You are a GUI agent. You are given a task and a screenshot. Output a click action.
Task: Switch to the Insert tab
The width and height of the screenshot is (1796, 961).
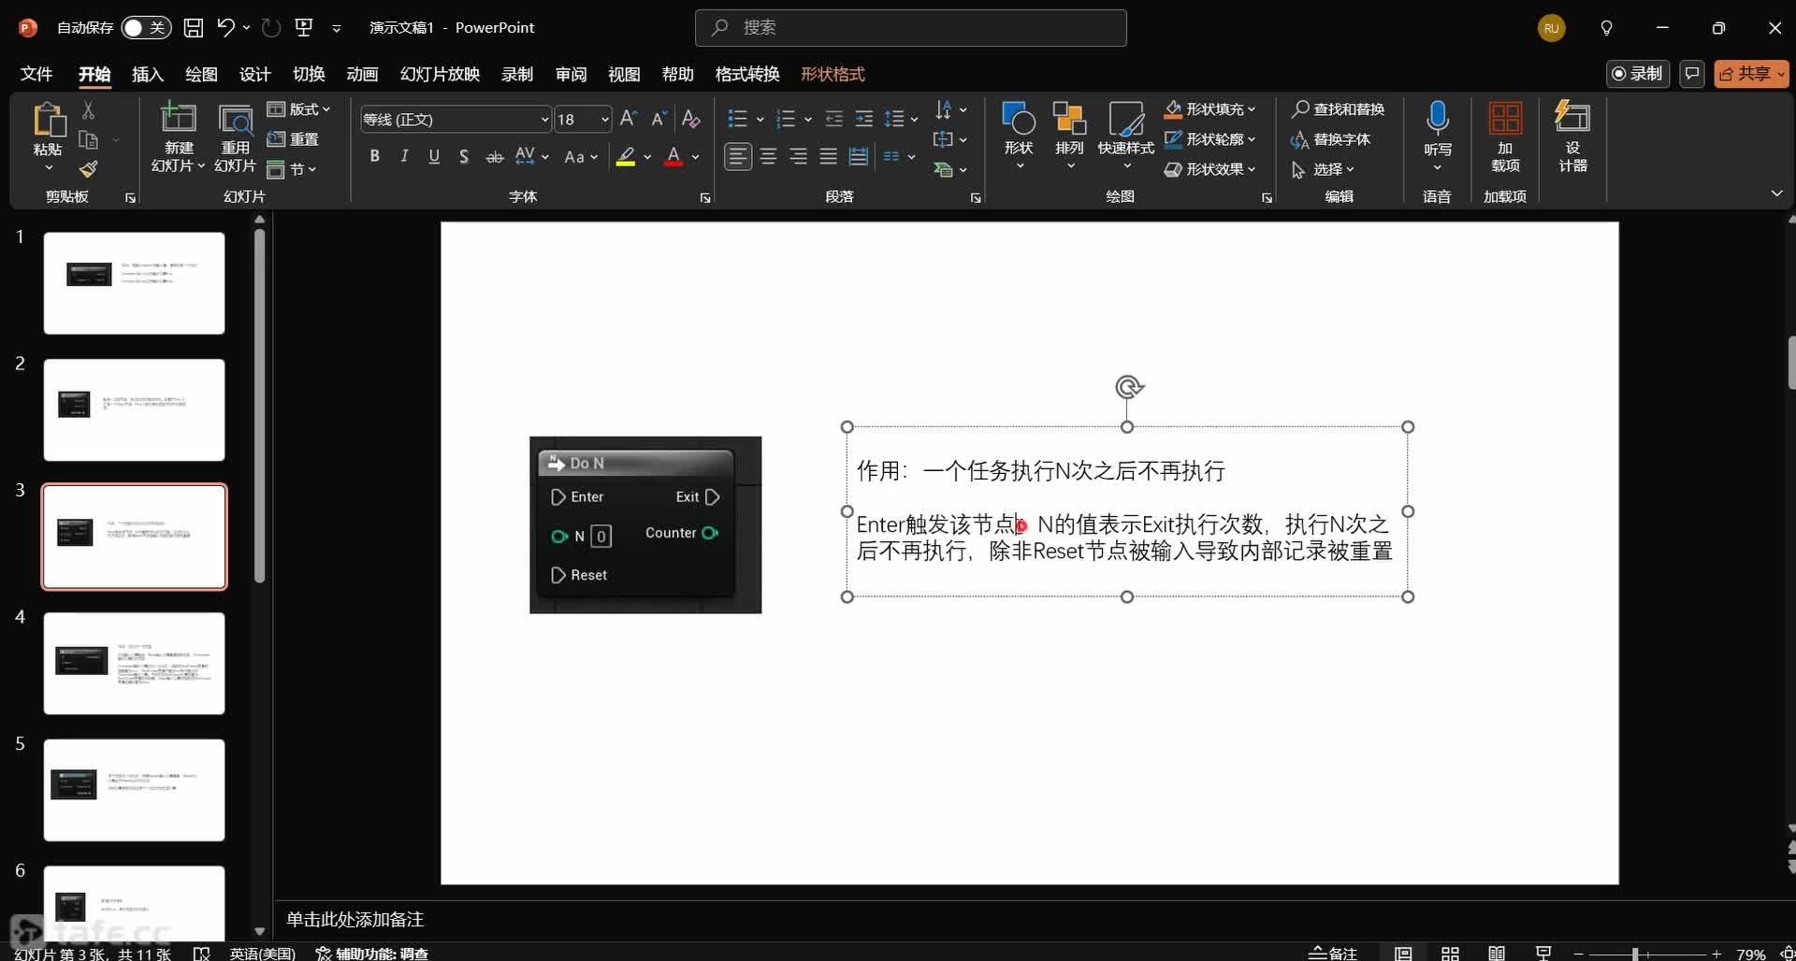coord(147,74)
